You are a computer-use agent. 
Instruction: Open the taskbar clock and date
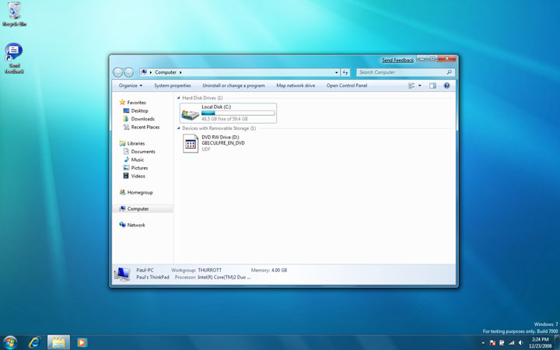[x=540, y=342]
